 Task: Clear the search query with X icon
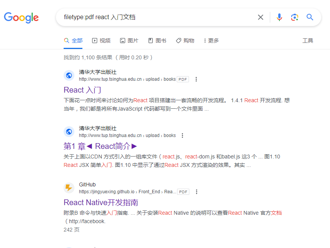click(261, 17)
